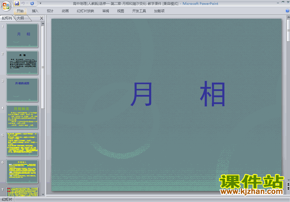Open the 加载项 ribbon tab
Viewport: 290px width, 202px height.
(159, 11)
